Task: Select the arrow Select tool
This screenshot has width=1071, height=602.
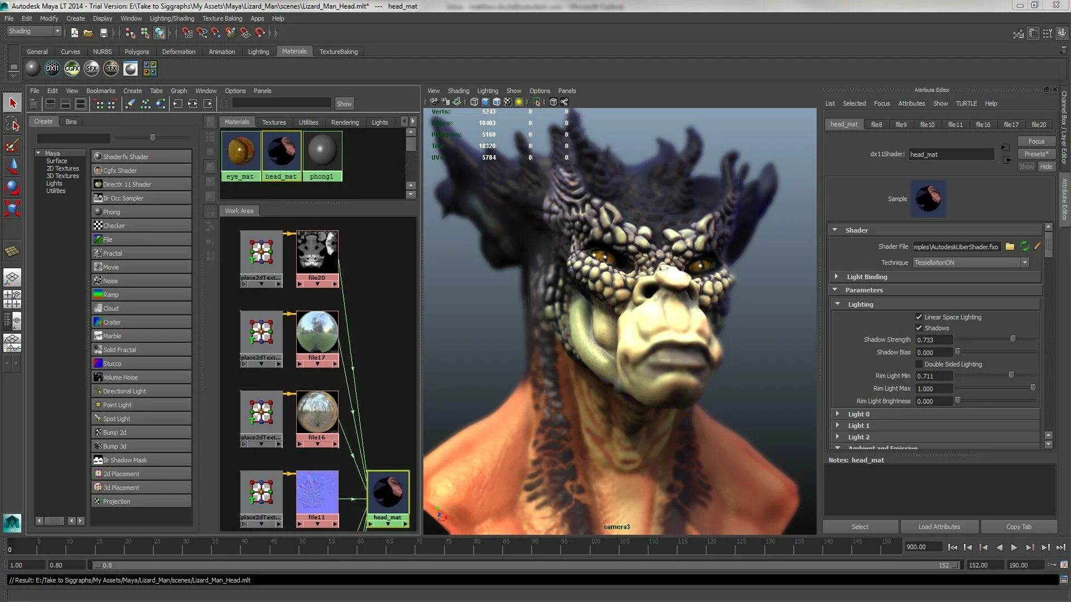Action: pos(12,103)
